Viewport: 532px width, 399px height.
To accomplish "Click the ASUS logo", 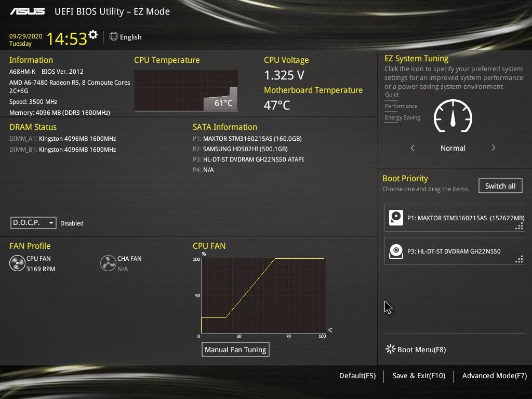I will click(28, 11).
